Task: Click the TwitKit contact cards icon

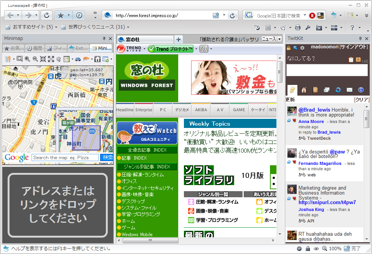Action: (326, 90)
